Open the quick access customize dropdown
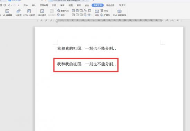The width and height of the screenshot is (190, 131). tap(19, 5)
